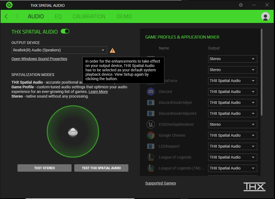Open the Output Device dropdown
The image size is (275, 199).
tap(59, 50)
